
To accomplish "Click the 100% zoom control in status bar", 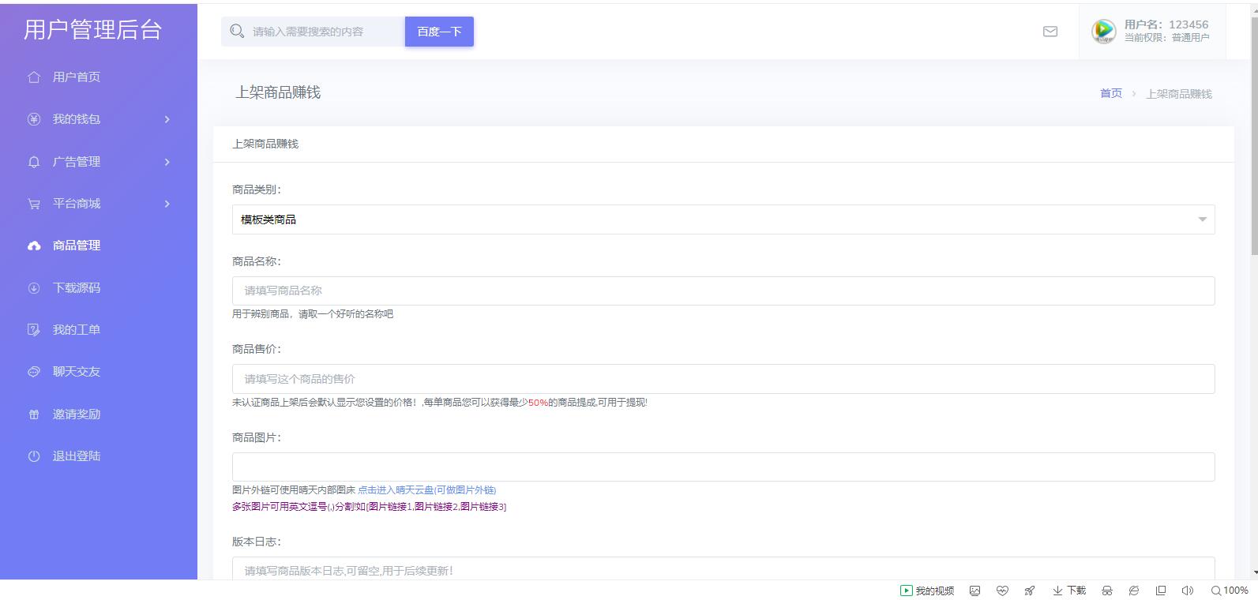I will click(1230, 591).
